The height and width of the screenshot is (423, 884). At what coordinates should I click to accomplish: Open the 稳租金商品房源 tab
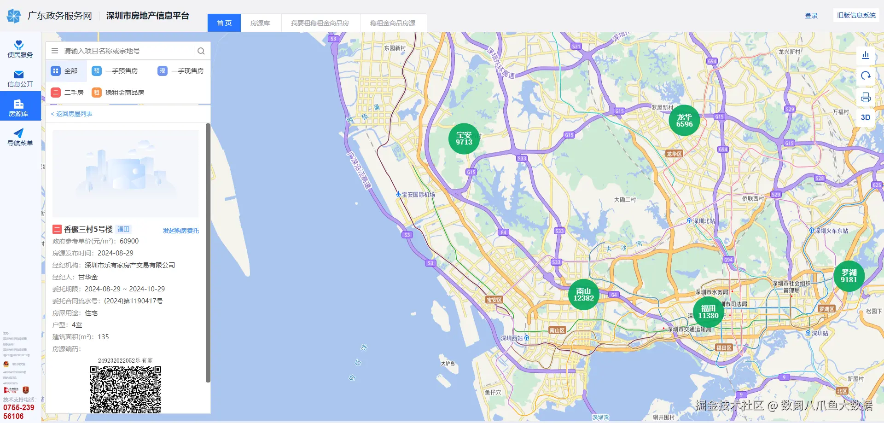pos(393,23)
